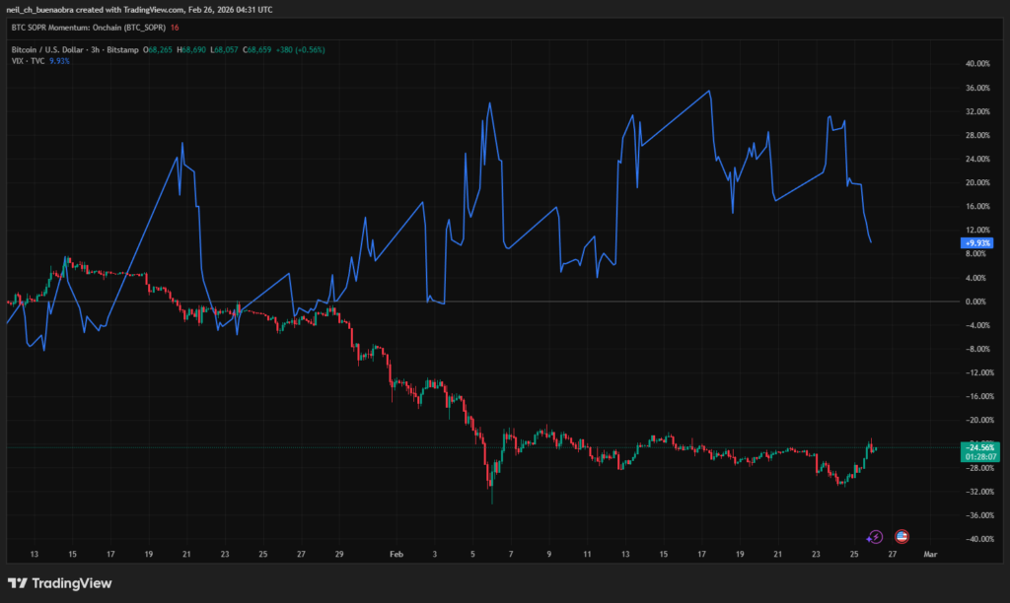Select the Bitcoin / U.S. Dollar symbol legend
1010x603 pixels.
pyautogui.click(x=73, y=49)
